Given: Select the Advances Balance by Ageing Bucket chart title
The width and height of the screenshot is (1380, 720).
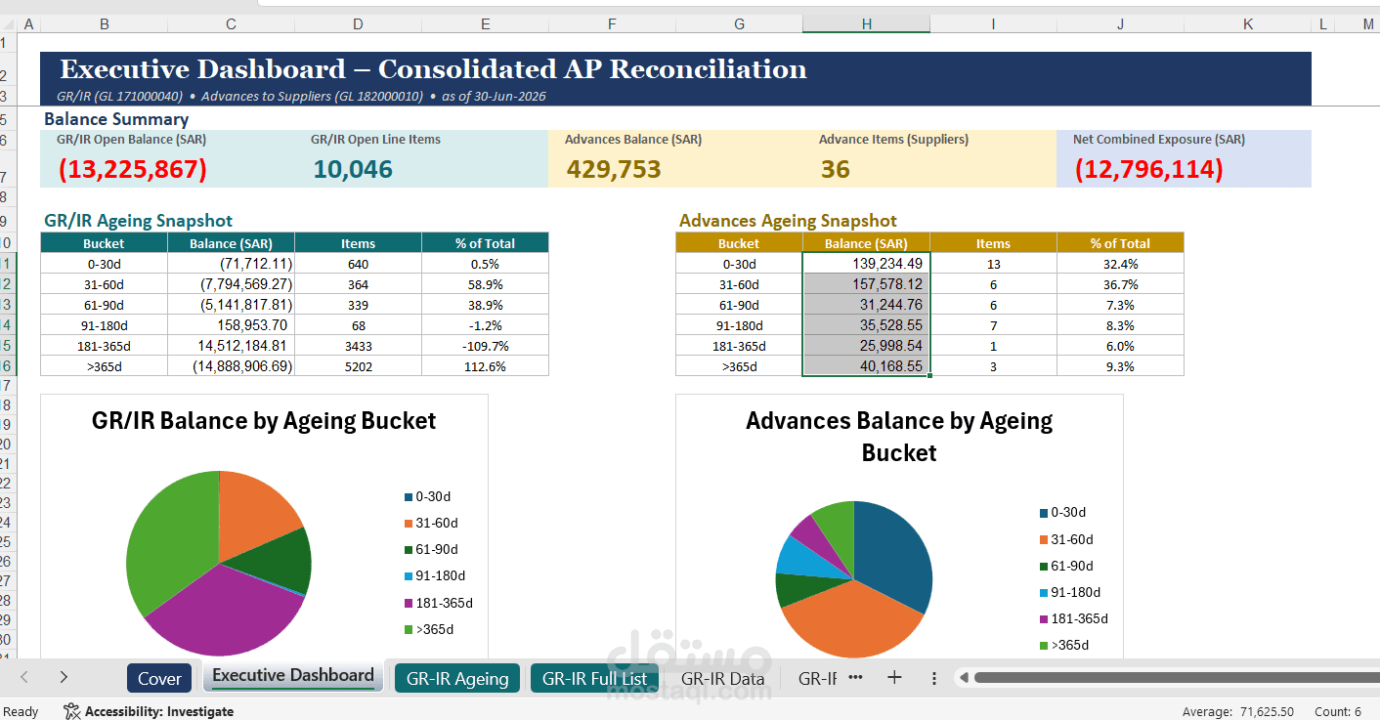Looking at the screenshot, I should pos(899,437).
